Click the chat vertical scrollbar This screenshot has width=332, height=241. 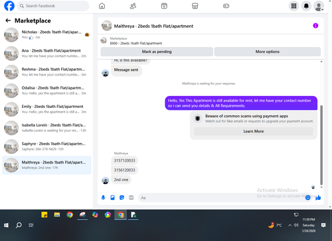click(x=321, y=145)
